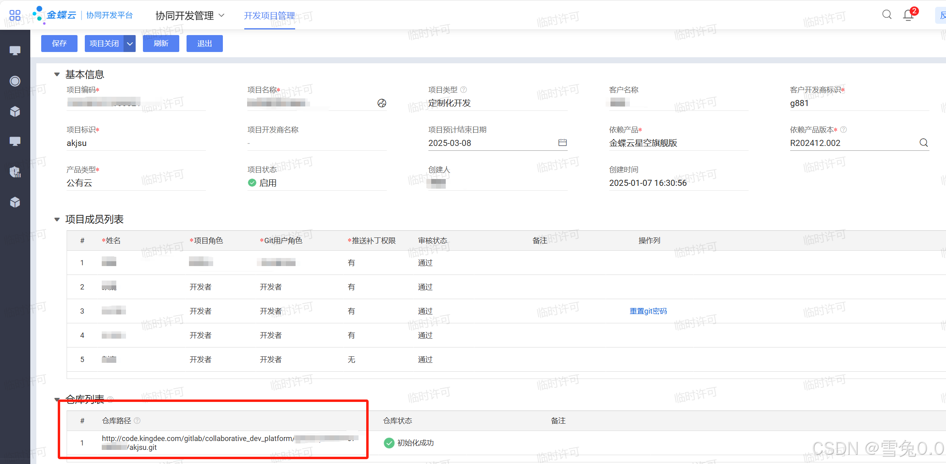Viewport: 946px width, 464px height.
Task: Click the 依赖产品版本 field R202412.002
Action: pyautogui.click(x=860, y=143)
